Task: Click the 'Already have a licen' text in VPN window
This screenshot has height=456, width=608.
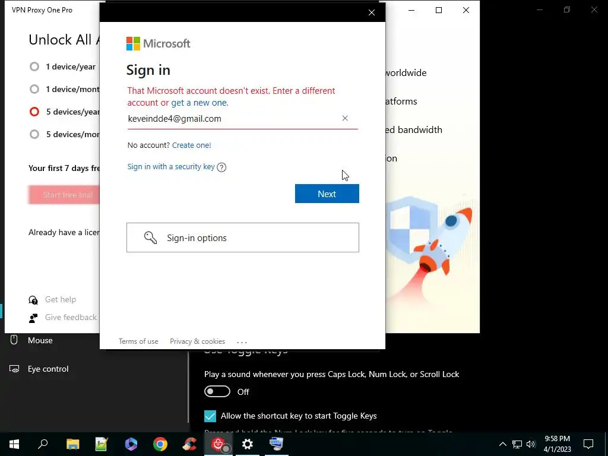Action: tap(64, 232)
